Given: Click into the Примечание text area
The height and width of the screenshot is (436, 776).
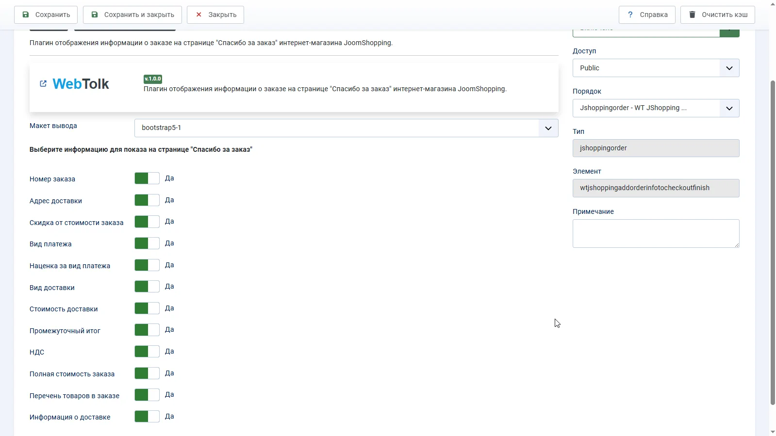Looking at the screenshot, I should [655, 233].
